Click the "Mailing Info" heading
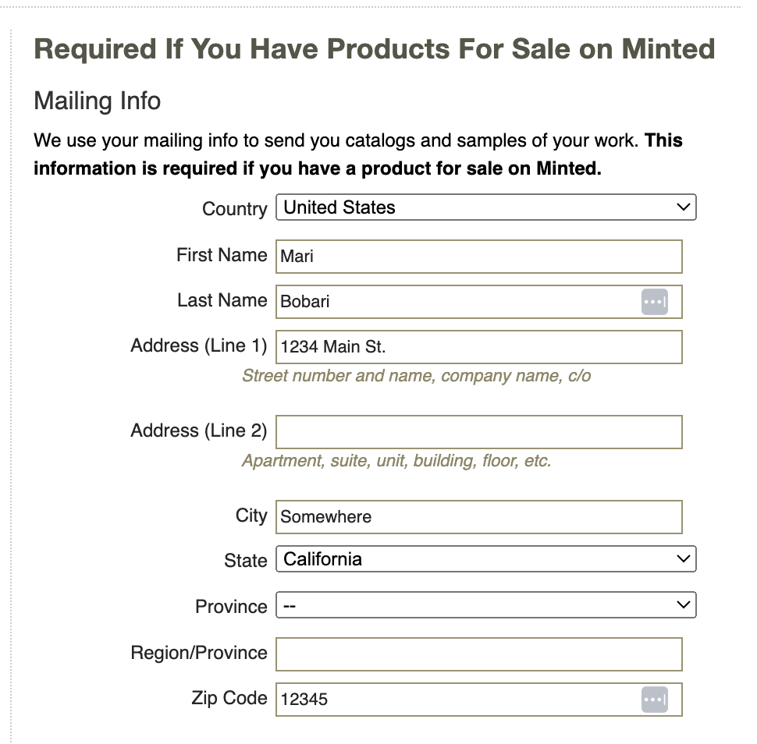 click(x=98, y=101)
